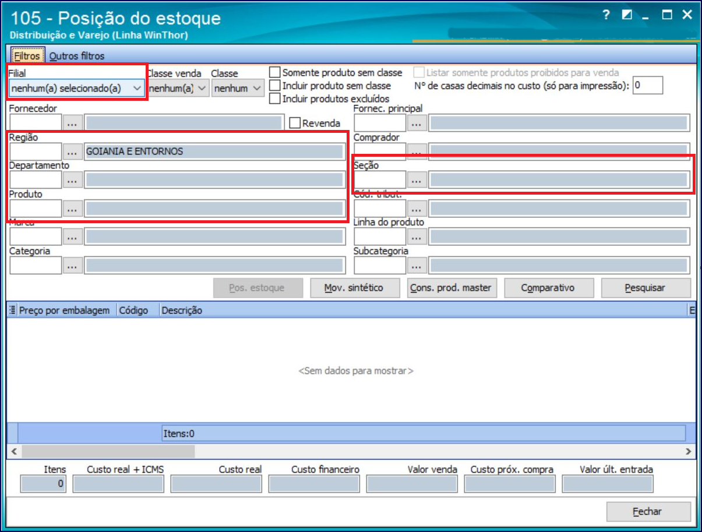Click the Código column header
The height and width of the screenshot is (532, 702).
[137, 311]
